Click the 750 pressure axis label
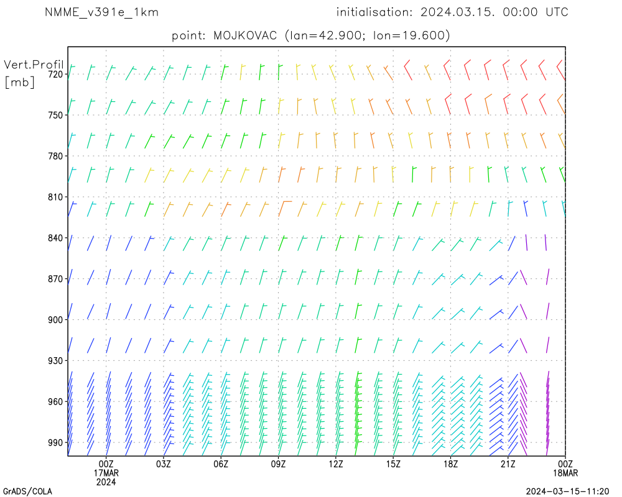Viewport: 622px width, 497px height. (55, 115)
